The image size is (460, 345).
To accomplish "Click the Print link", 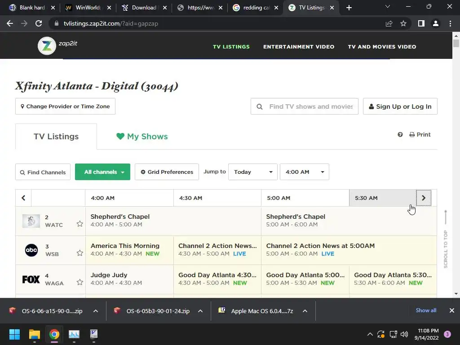I will tap(420, 134).
